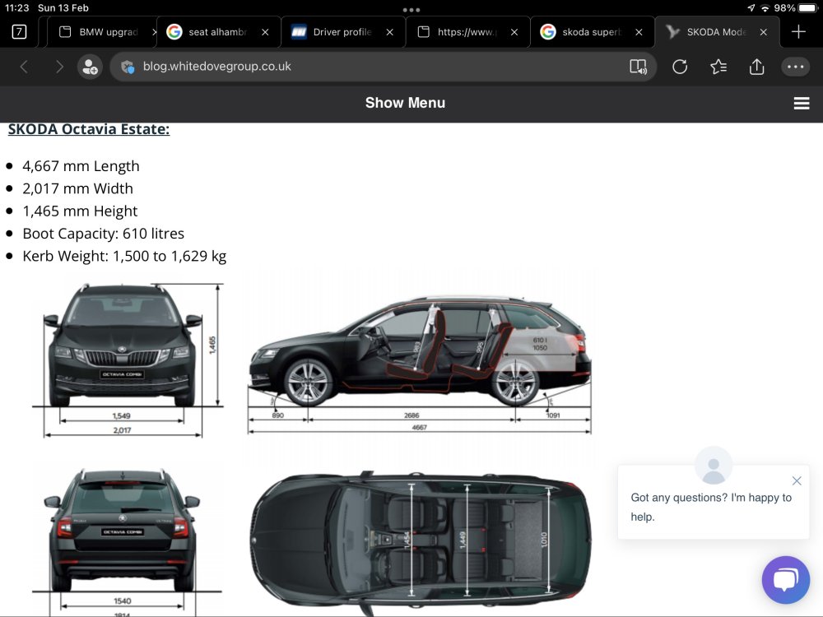Click the Show Menu label
Viewport: 823px width, 617px height.
(405, 103)
